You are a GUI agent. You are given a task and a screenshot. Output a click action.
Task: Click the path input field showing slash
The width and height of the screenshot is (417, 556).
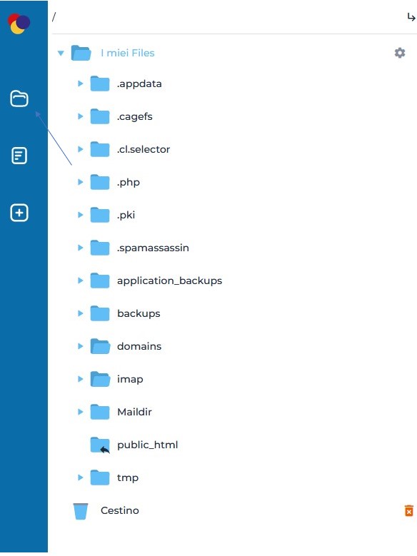pyautogui.click(x=227, y=16)
